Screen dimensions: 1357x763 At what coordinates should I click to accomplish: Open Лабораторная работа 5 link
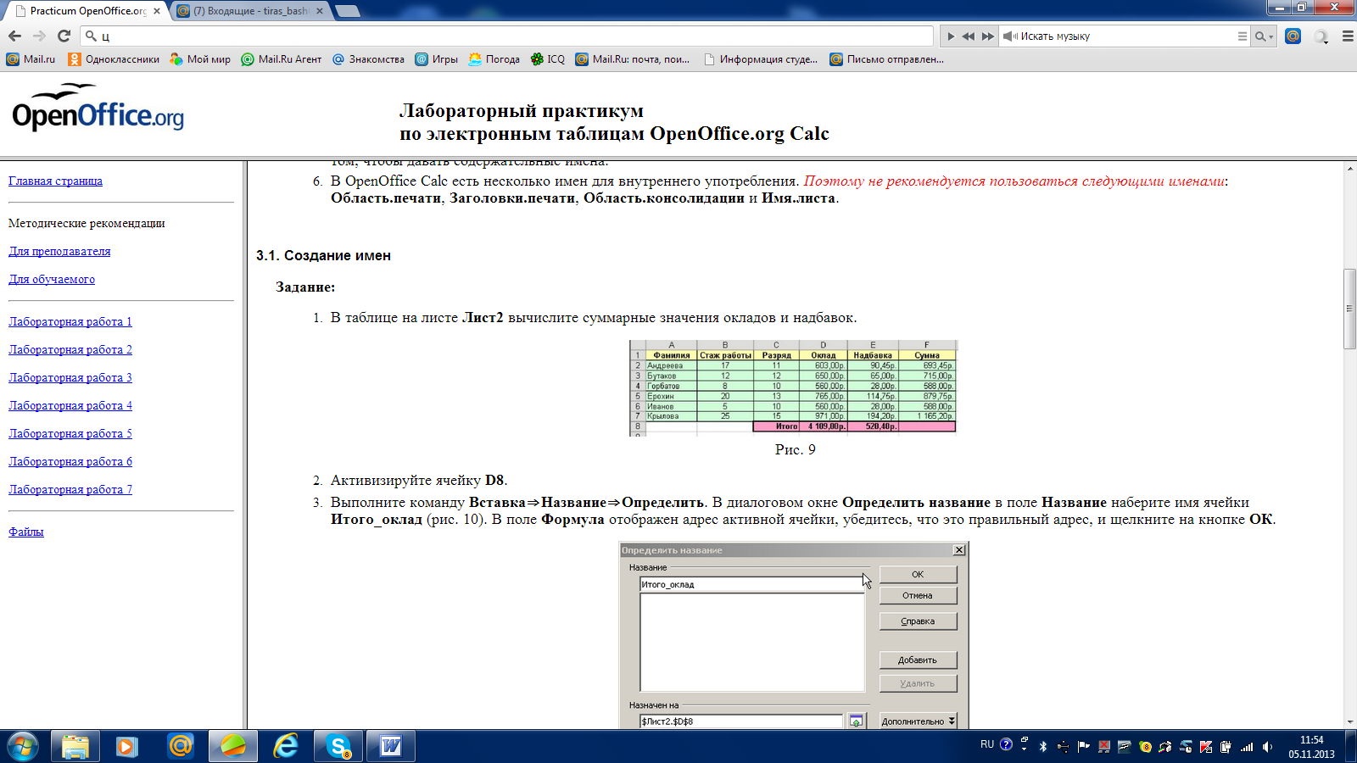click(x=70, y=433)
